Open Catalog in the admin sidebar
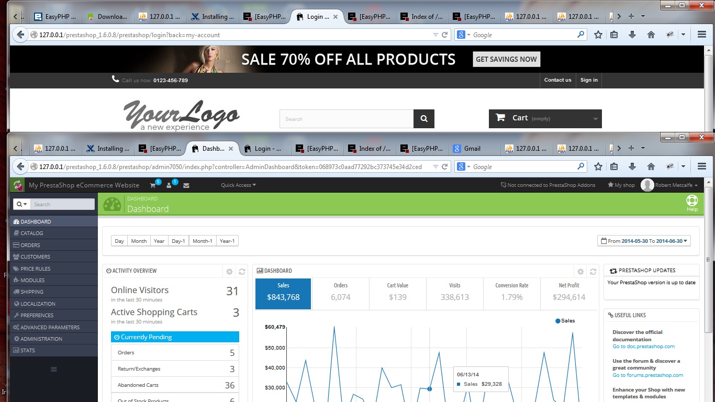Image resolution: width=715 pixels, height=402 pixels. coord(54,233)
